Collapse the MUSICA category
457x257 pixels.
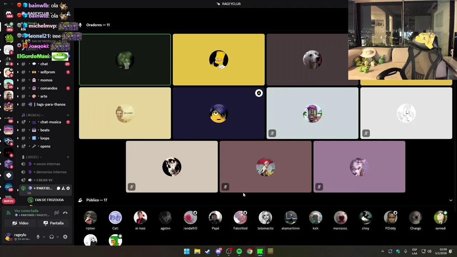(x=32, y=115)
